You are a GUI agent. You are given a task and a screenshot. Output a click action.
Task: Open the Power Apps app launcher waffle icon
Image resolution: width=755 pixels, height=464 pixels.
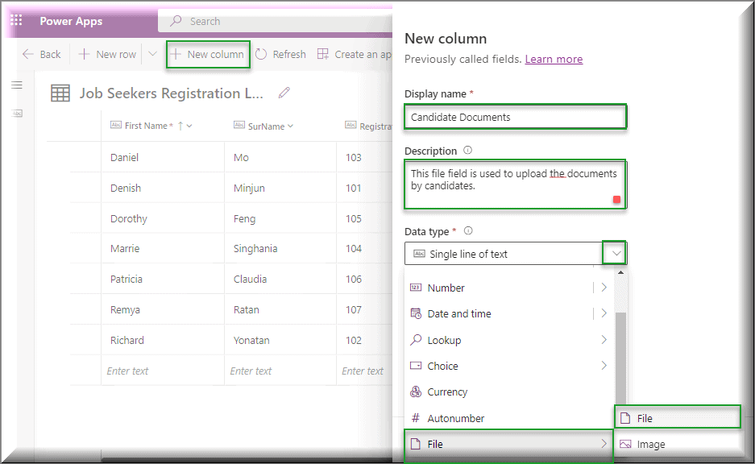tap(15, 20)
